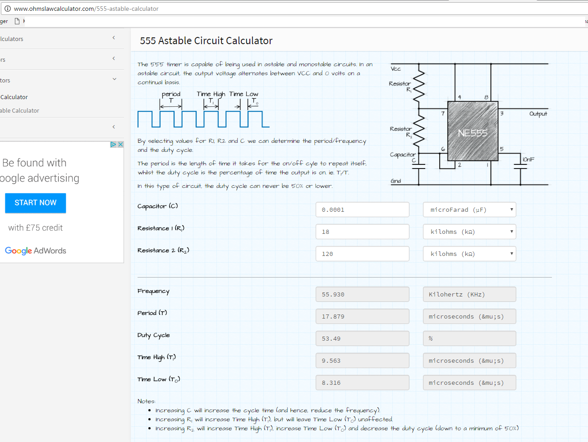Click the Time High microseconds unit field
Screen dimensions: 588x442
click(x=469, y=360)
